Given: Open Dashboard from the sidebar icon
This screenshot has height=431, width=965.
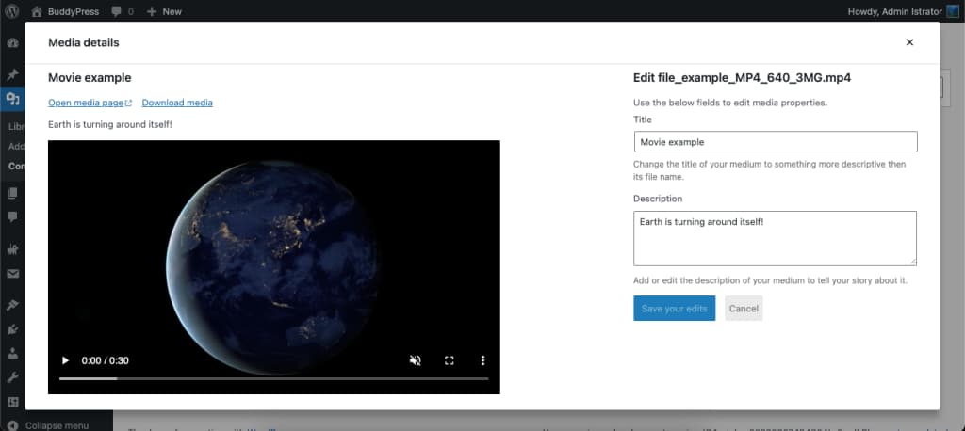Looking at the screenshot, I should 12,43.
